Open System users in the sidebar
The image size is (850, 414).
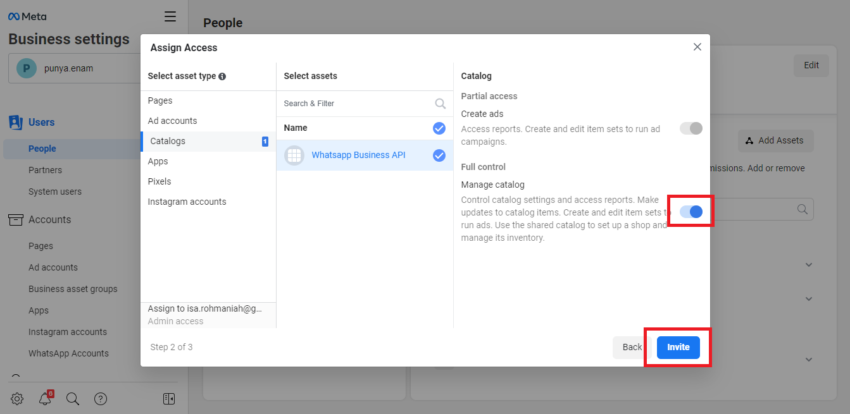pyautogui.click(x=55, y=192)
